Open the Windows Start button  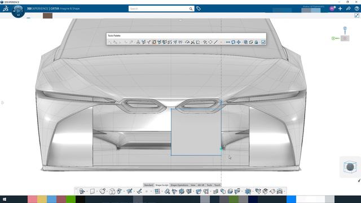[x=4, y=199]
